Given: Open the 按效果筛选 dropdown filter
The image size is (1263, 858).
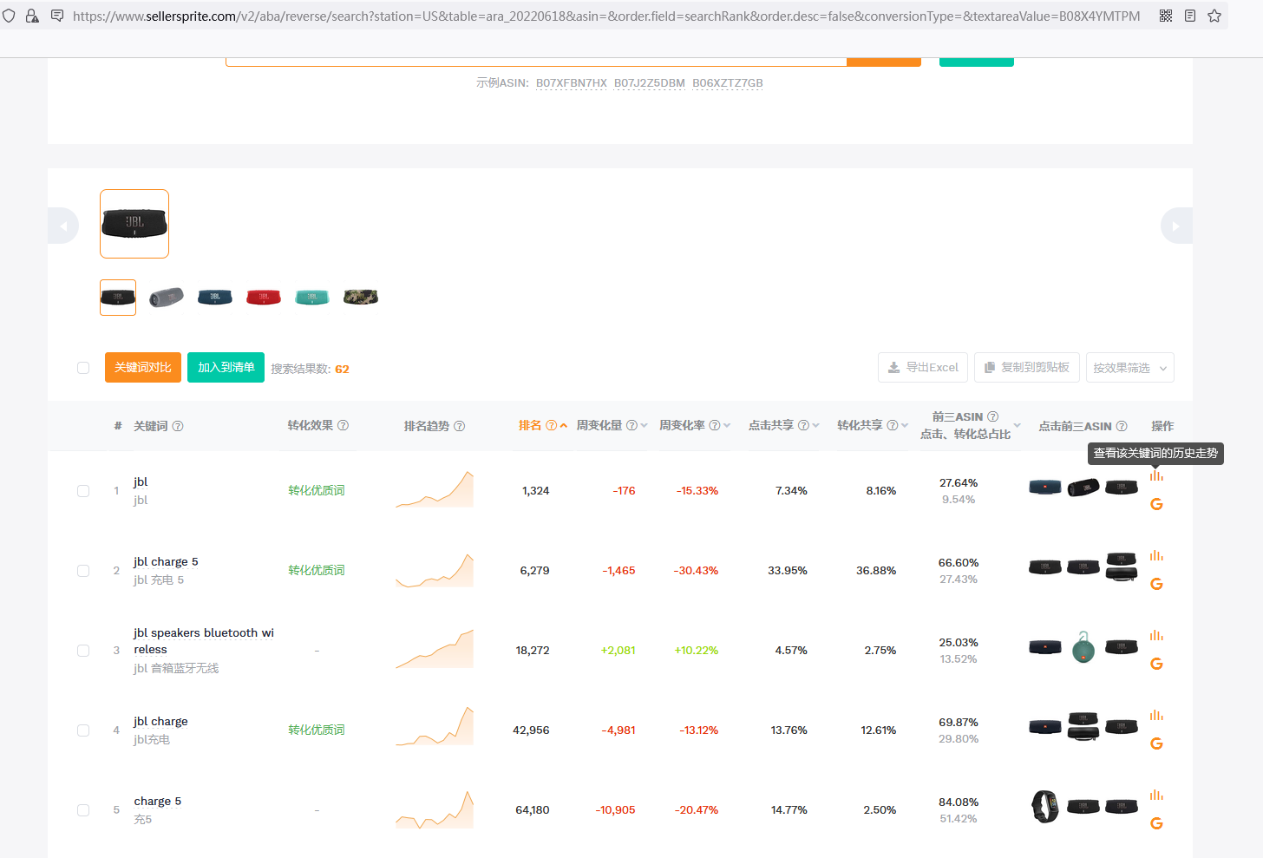Looking at the screenshot, I should point(1129,368).
